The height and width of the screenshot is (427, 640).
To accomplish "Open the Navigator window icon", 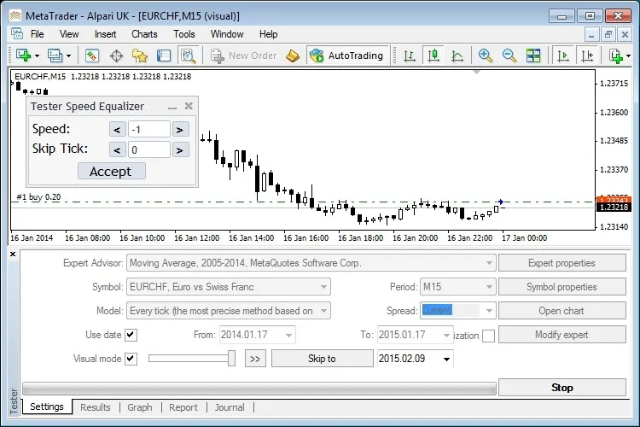I will [x=140, y=56].
